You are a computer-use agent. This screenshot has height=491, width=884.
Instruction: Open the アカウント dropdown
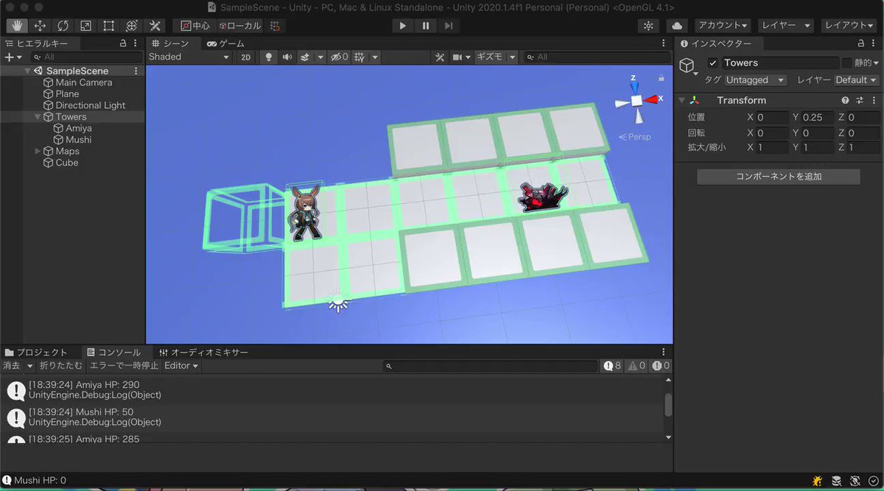723,26
